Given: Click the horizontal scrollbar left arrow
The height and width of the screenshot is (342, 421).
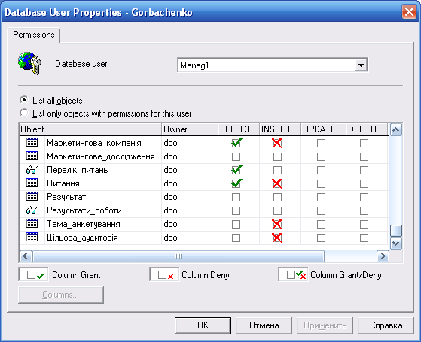Looking at the screenshot, I should point(26,256).
